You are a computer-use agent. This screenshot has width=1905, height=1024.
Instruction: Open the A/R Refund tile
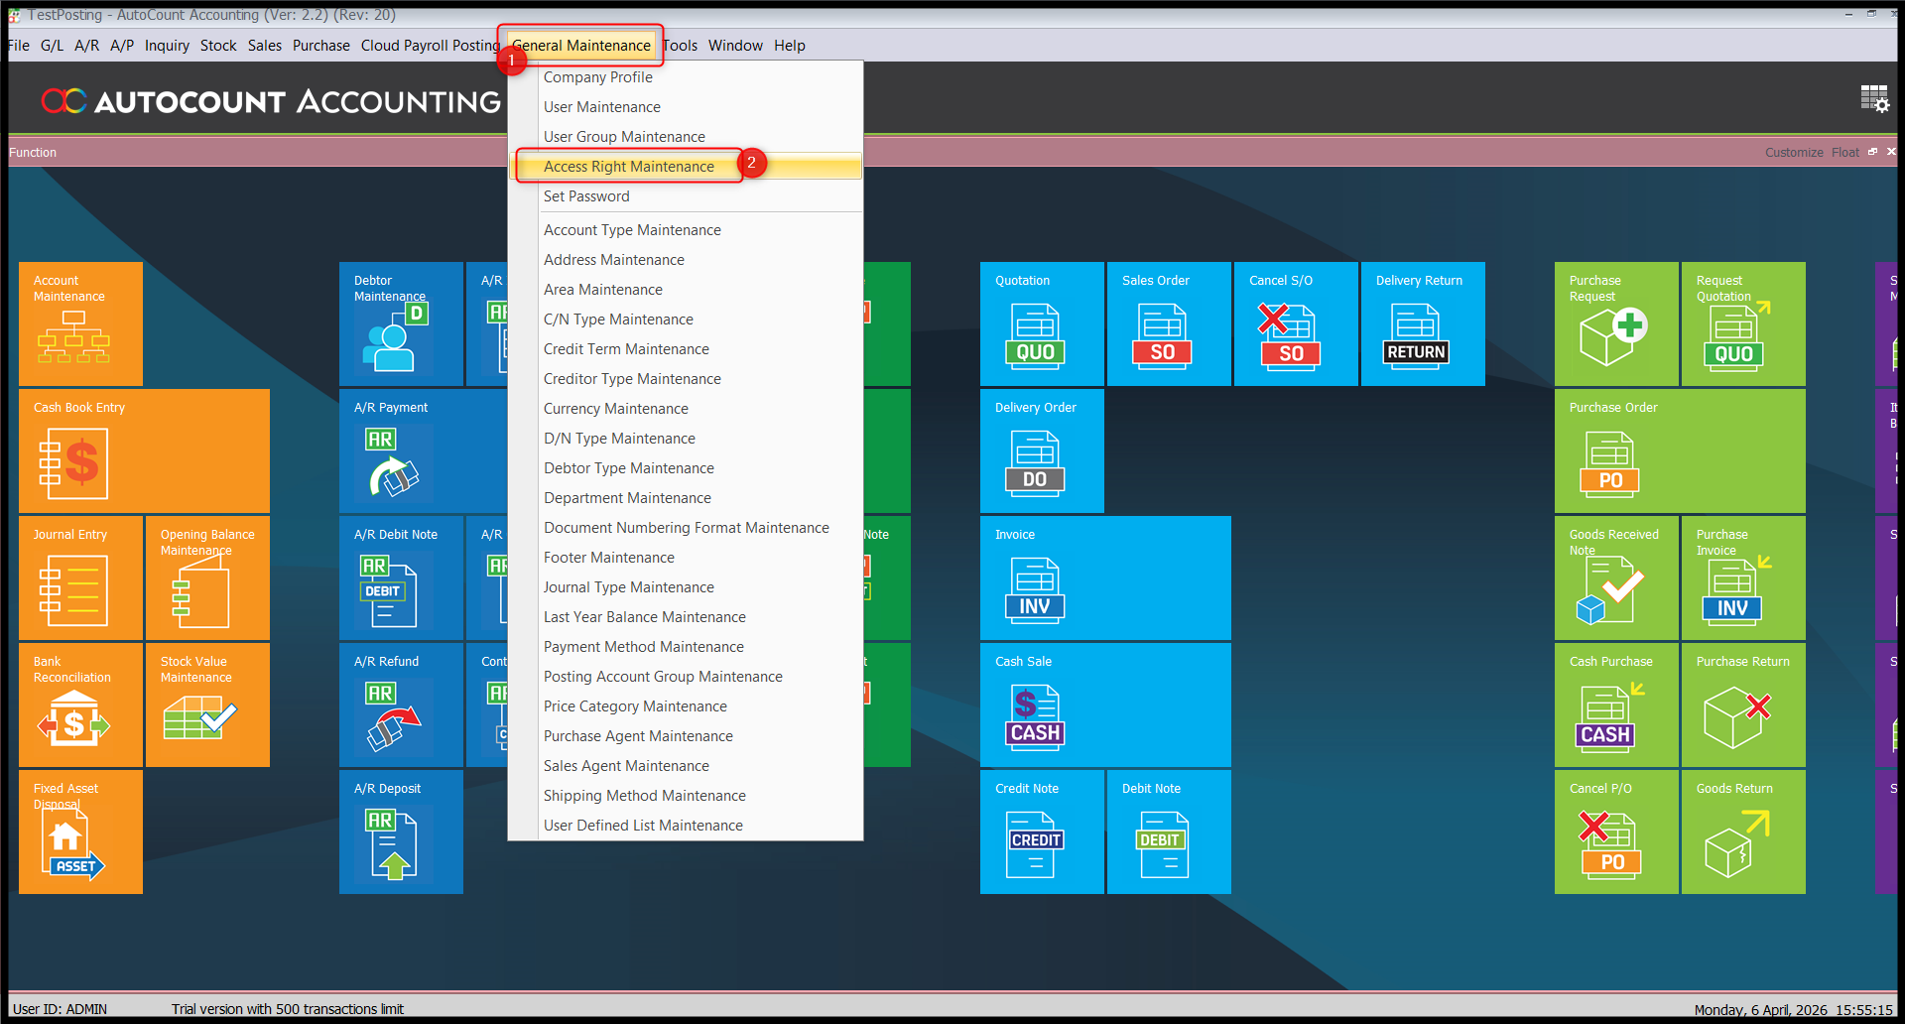click(x=401, y=704)
